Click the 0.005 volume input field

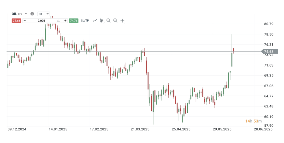click(41, 21)
